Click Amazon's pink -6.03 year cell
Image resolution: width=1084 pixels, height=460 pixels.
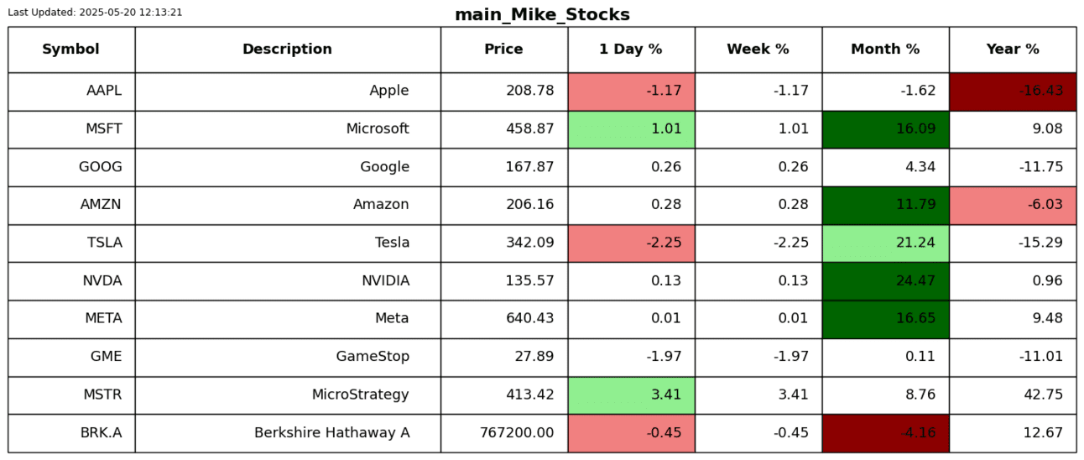(x=1013, y=205)
